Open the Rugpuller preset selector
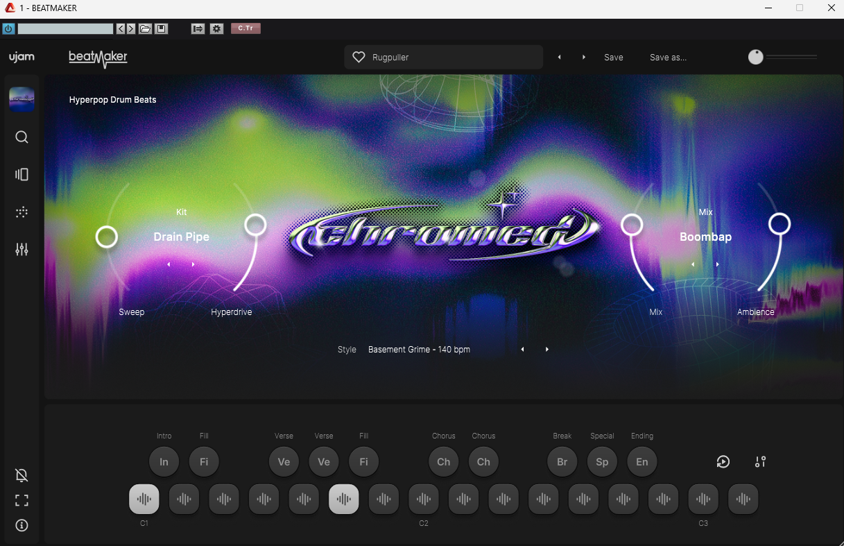Viewport: 844px width, 546px height. click(443, 58)
